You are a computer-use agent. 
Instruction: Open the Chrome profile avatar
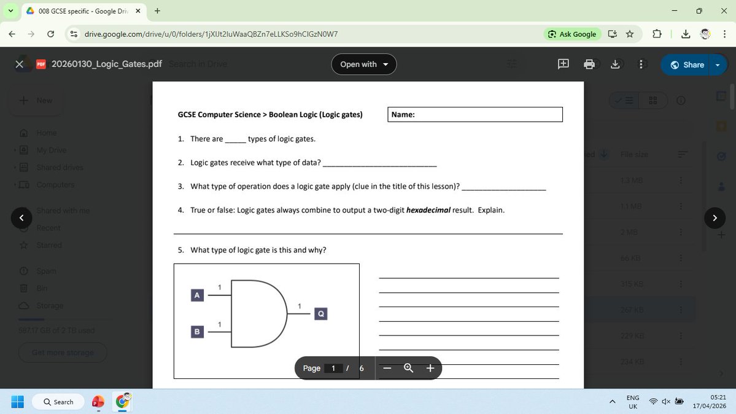coord(705,34)
